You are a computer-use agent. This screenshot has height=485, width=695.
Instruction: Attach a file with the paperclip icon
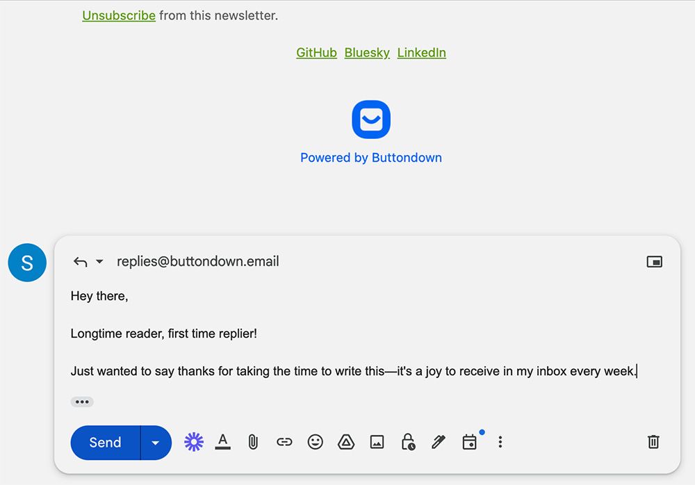[x=253, y=442]
